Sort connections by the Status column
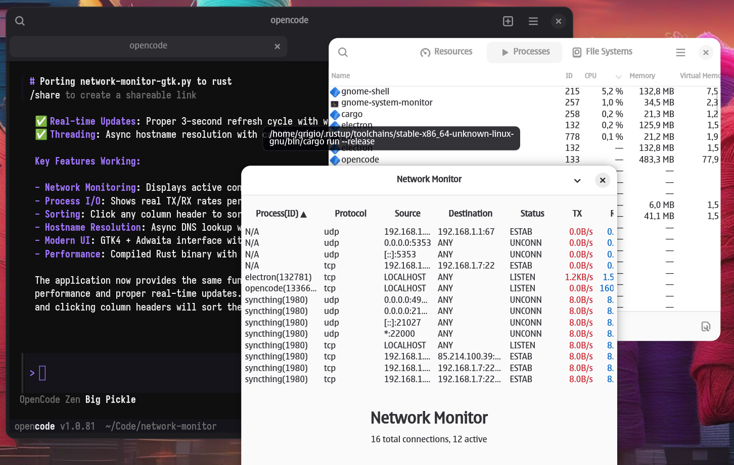The width and height of the screenshot is (734, 465). 532,214
